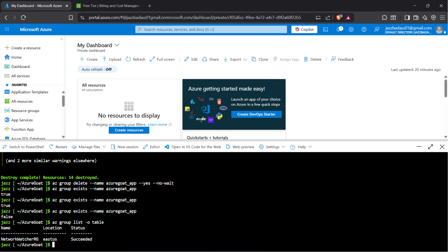Click Open in VS Code for the Web
The height and width of the screenshot is (252, 448).
193,147
